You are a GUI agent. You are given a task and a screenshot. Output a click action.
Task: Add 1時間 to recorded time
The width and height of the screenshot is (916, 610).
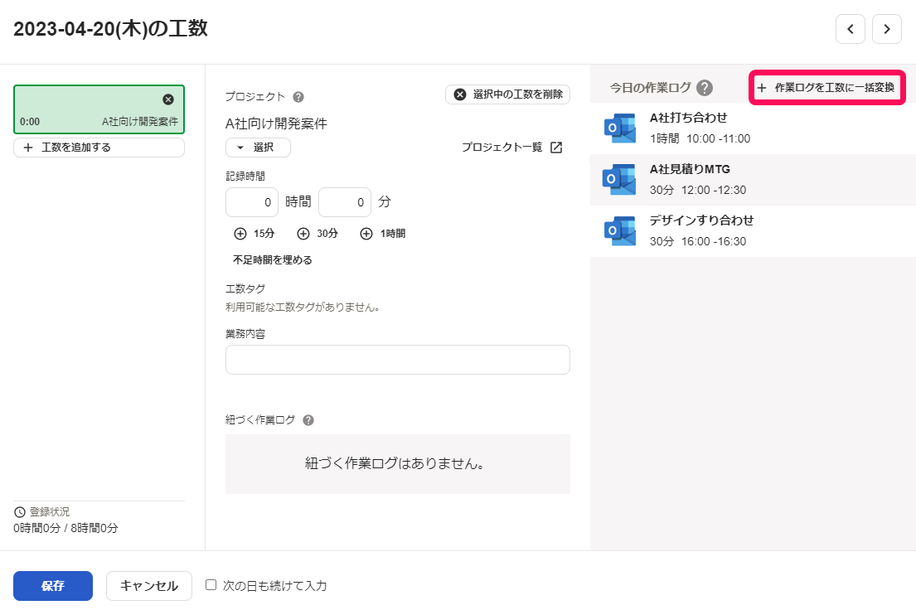point(383,234)
